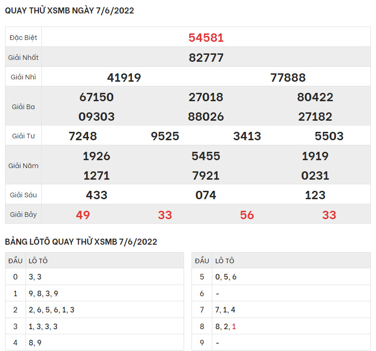Click the Giải Nhì number 41919

(x=124, y=78)
